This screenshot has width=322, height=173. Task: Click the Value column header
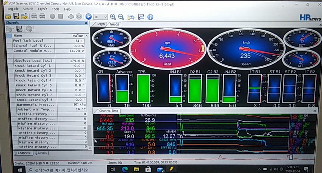coord(70,36)
